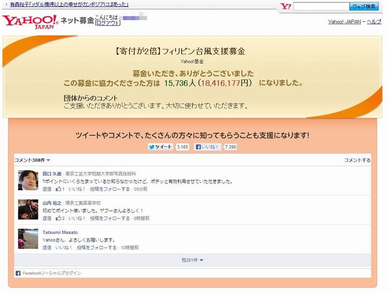
Task: Open 田口 久徳 profile photo
Action: click(x=28, y=180)
